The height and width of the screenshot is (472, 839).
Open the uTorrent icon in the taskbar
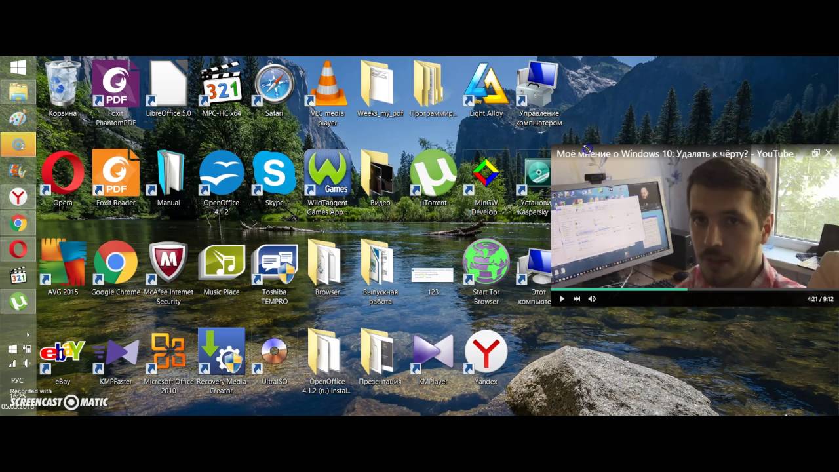point(18,302)
